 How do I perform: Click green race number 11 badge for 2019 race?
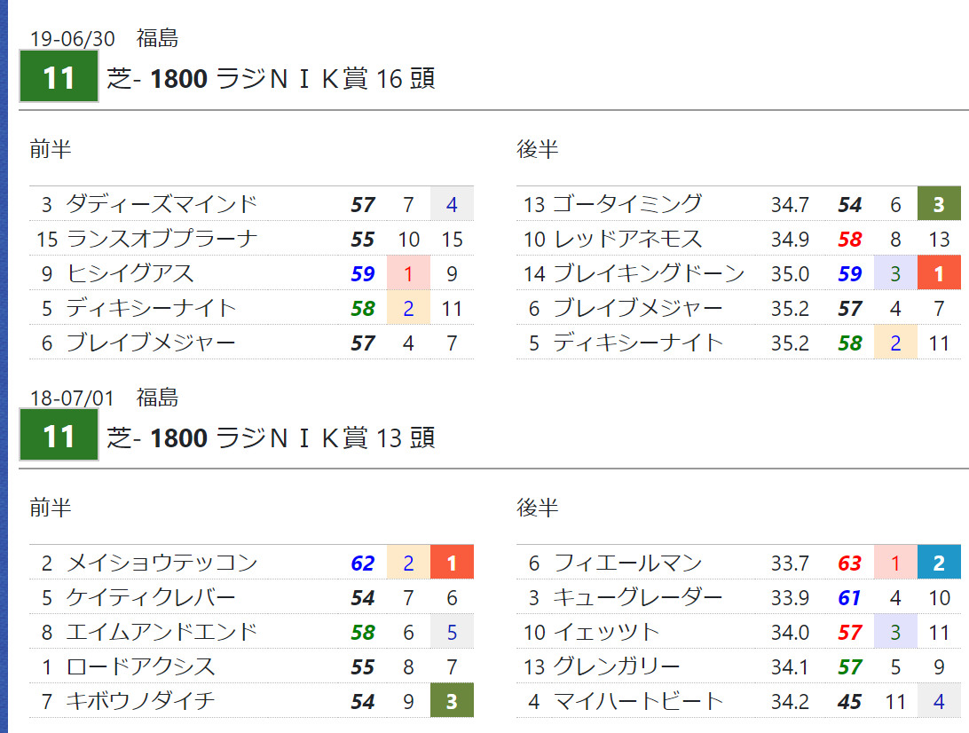[59, 78]
